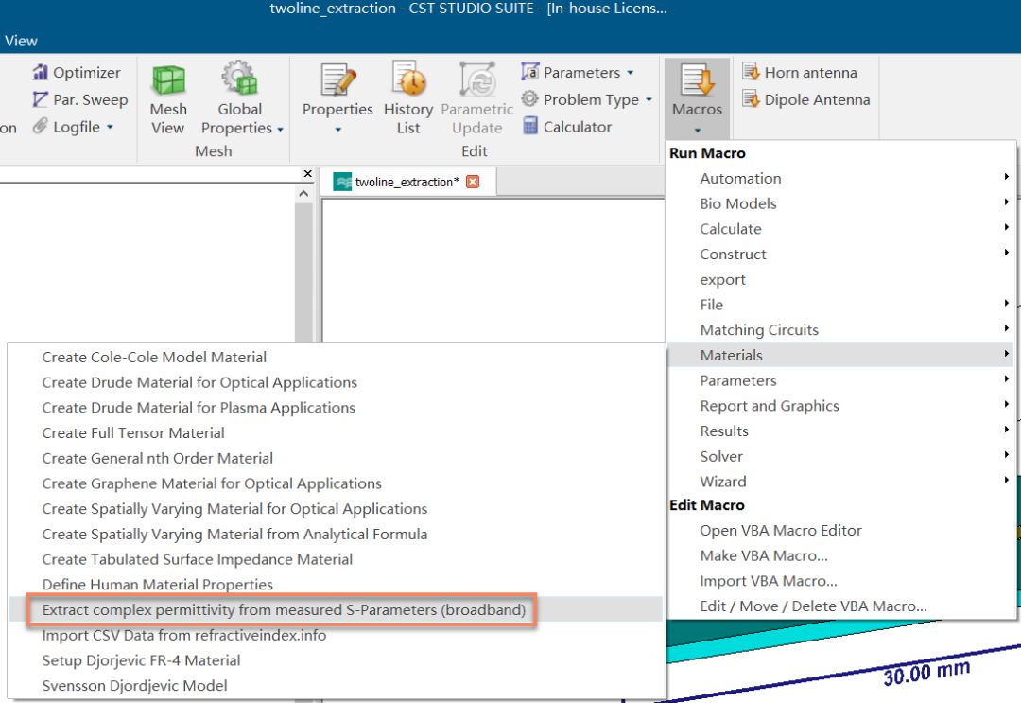The height and width of the screenshot is (703, 1021).
Task: Choose Import VBA Macro...
Action: coord(840,581)
